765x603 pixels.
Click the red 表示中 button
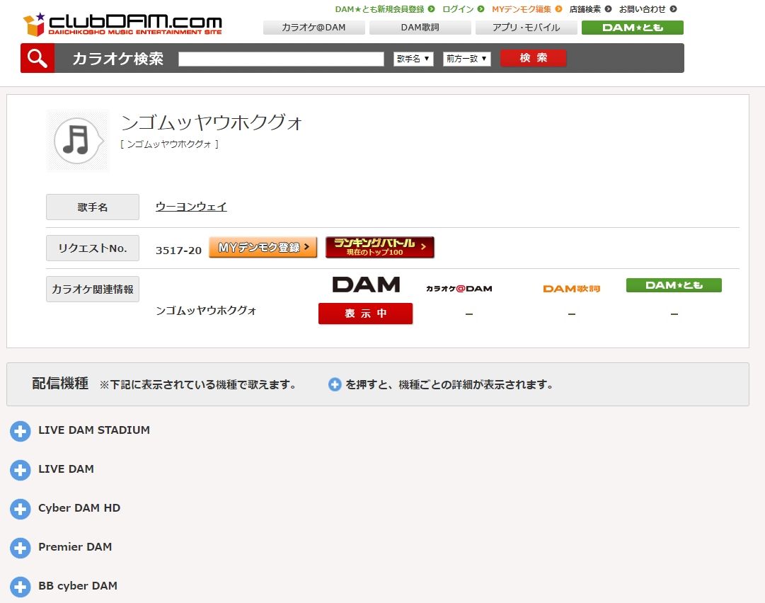tap(365, 314)
